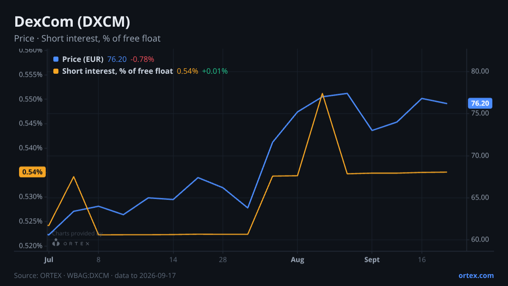Click the 65.00 right axis label
Image resolution: width=508 pixels, height=286 pixels.
[x=480, y=197]
